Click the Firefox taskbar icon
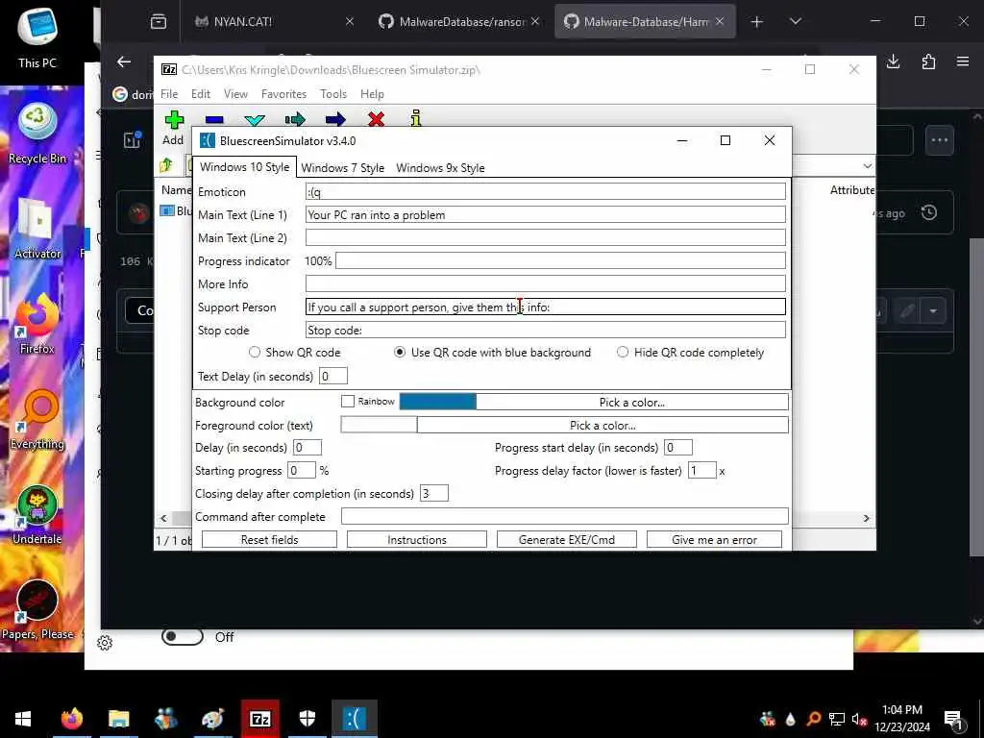Image resolution: width=984 pixels, height=738 pixels. pos(72,719)
